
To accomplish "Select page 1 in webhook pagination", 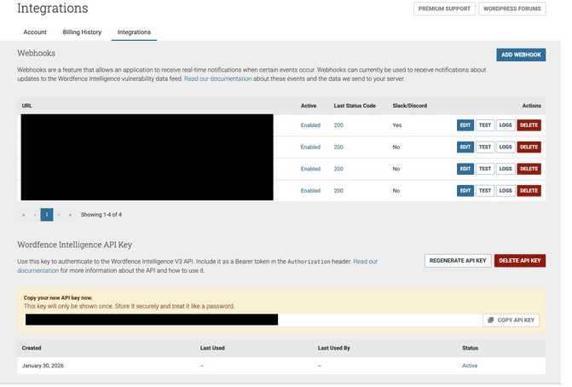I will [47, 215].
